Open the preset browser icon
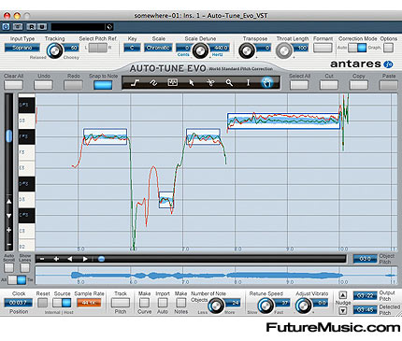Screen dimensions: 402x341 point(109,27)
